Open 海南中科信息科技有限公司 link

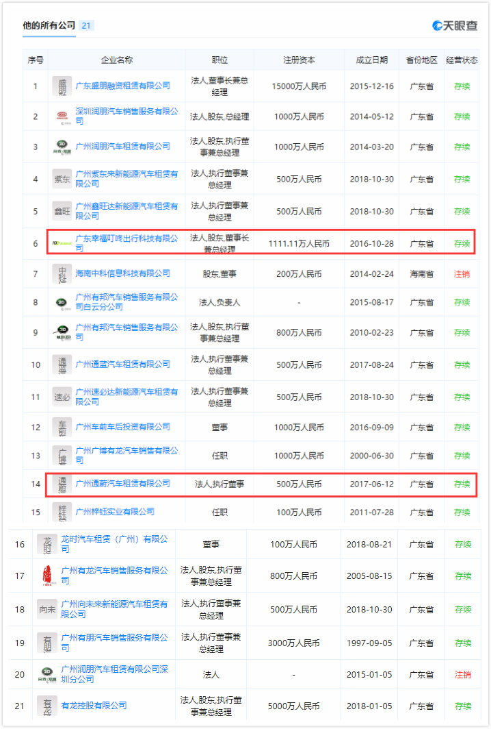[123, 273]
